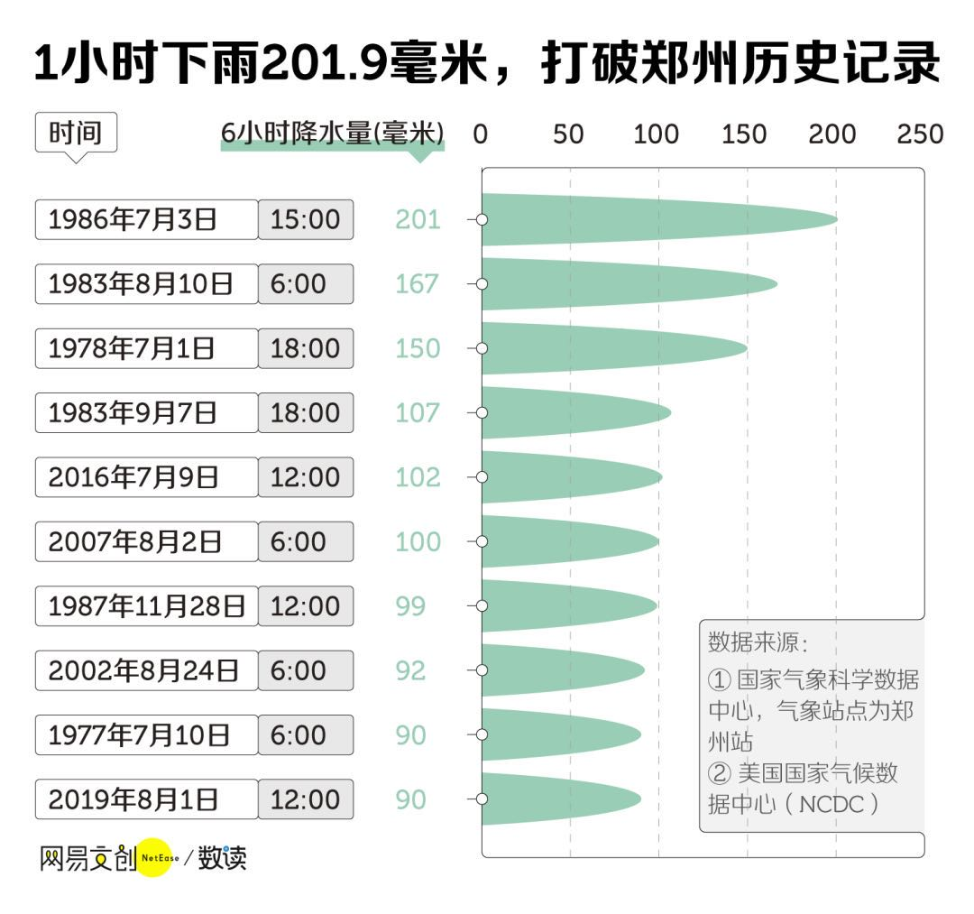Viewport: 974px width, 914px height.
Task: Click the circle marker on the 107 bar
Action: (x=482, y=412)
